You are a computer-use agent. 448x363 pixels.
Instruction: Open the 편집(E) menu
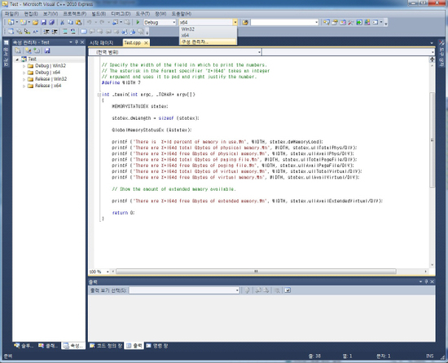pos(31,14)
